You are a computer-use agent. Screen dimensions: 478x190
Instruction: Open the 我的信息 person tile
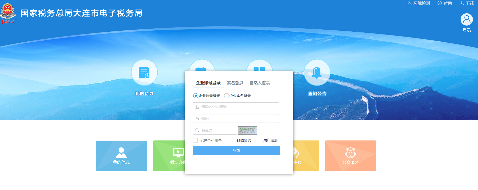pos(121,156)
